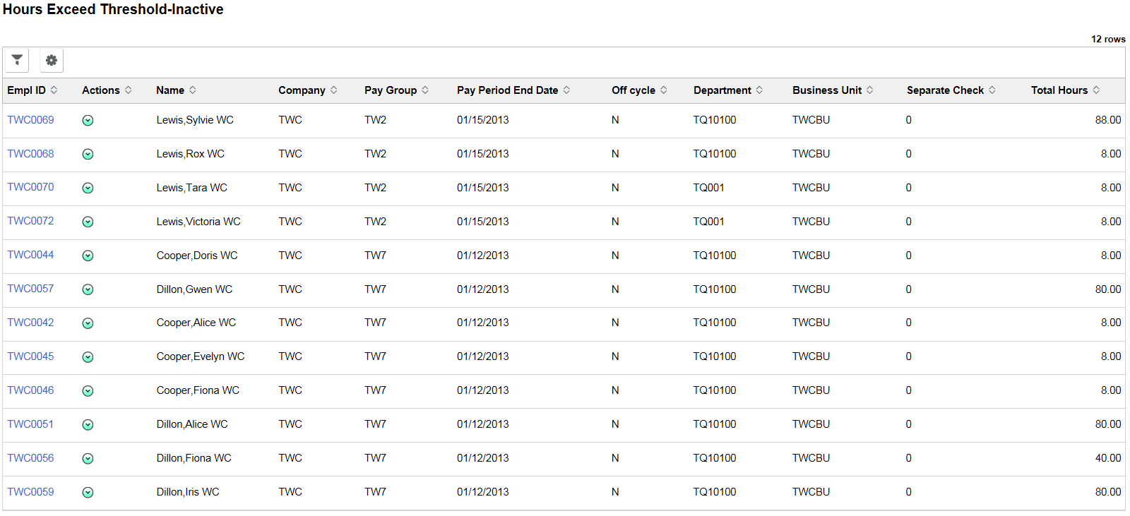Open actions menu for Lewis,Sylvie WC
This screenshot has width=1130, height=516.
click(88, 121)
